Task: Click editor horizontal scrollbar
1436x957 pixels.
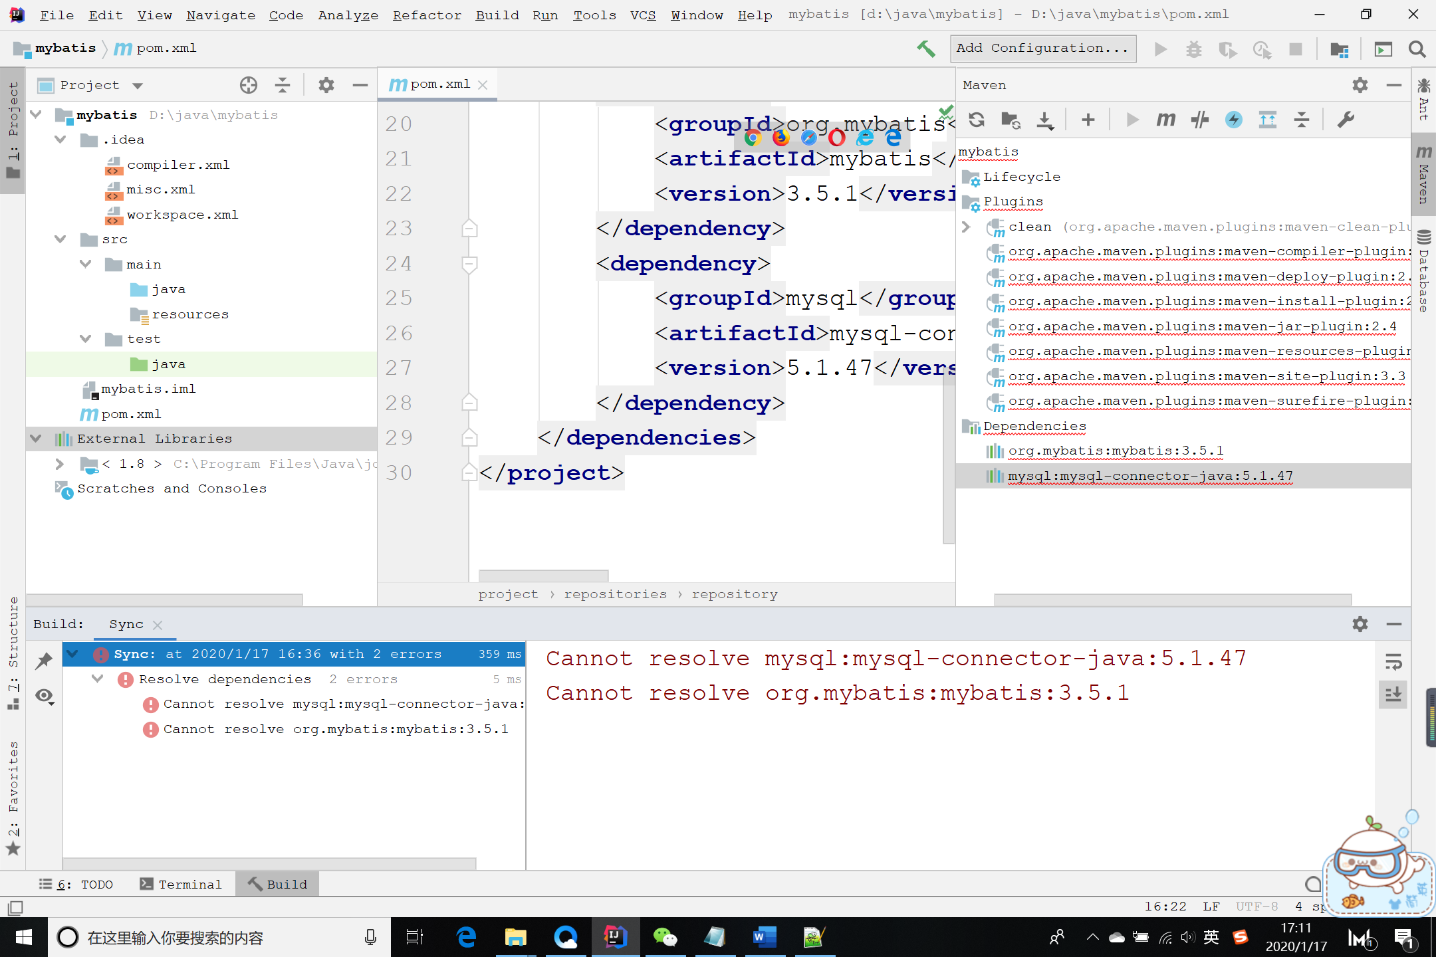Action: [543, 574]
